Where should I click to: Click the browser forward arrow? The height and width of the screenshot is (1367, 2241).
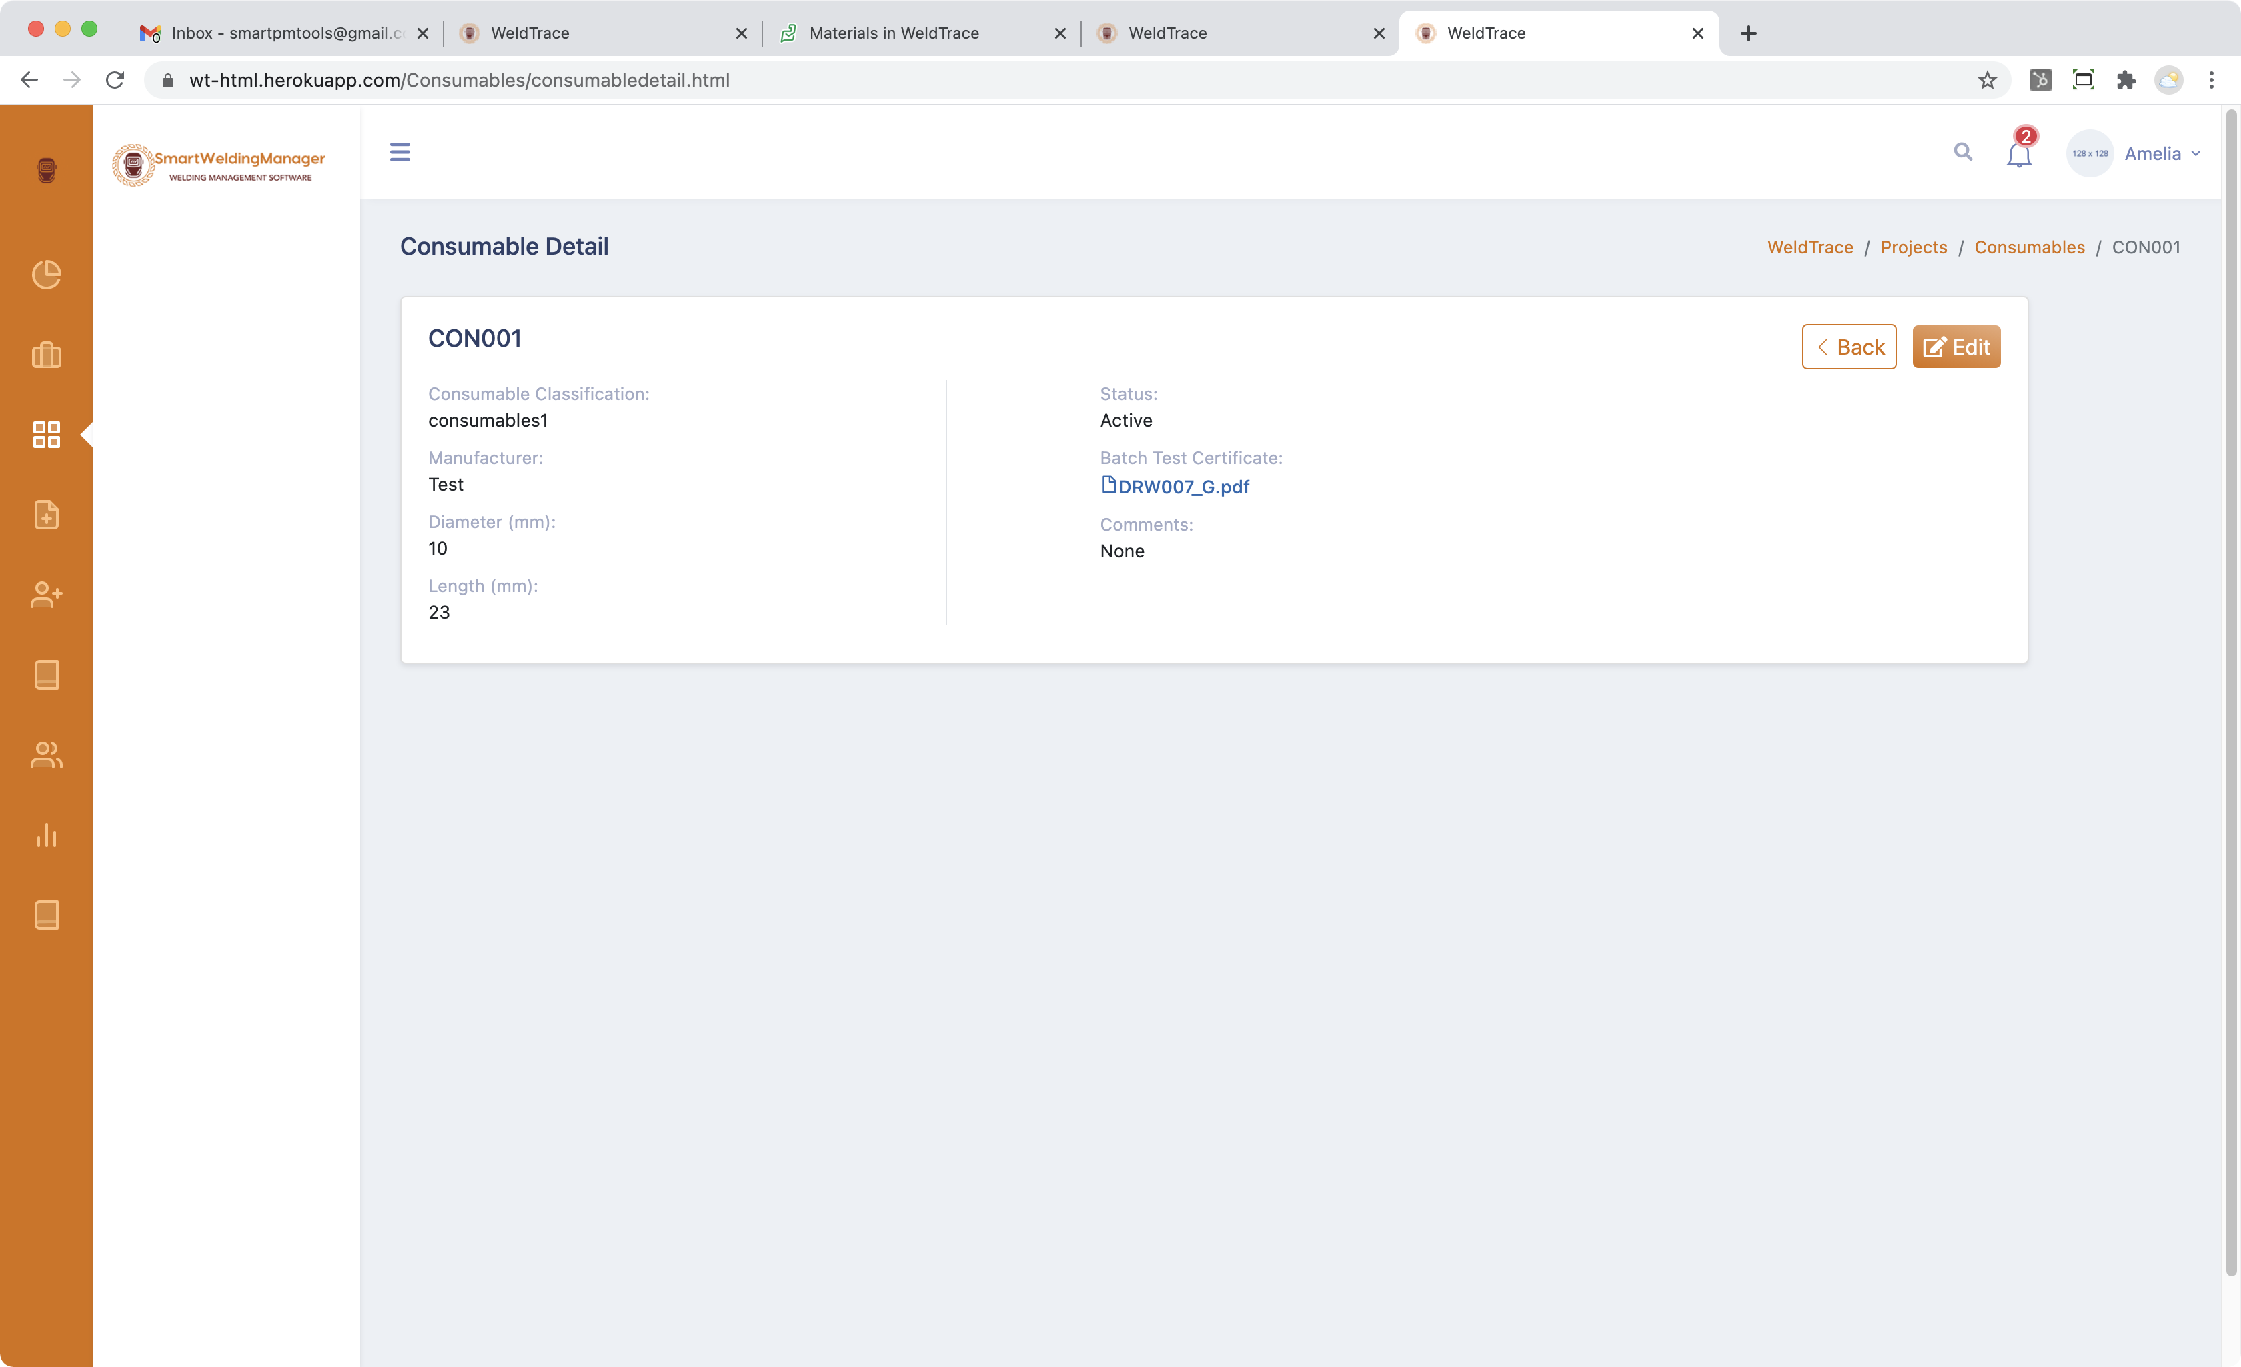72,80
